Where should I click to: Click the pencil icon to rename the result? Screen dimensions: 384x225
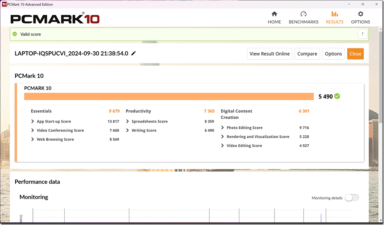tap(133, 54)
